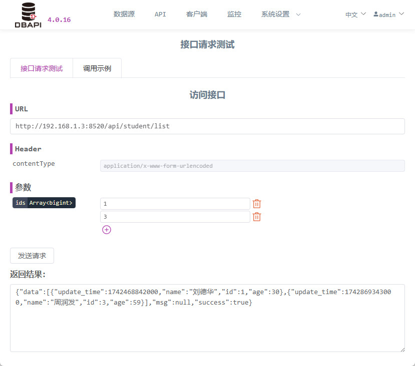Image resolution: width=415 pixels, height=366 pixels.
Task: Delete the ids value 3 row
Action: pos(257,217)
